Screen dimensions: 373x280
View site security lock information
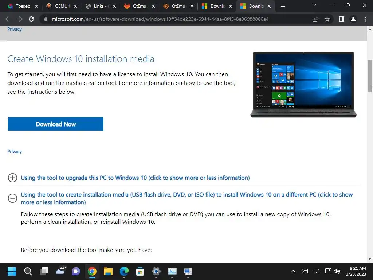46,19
